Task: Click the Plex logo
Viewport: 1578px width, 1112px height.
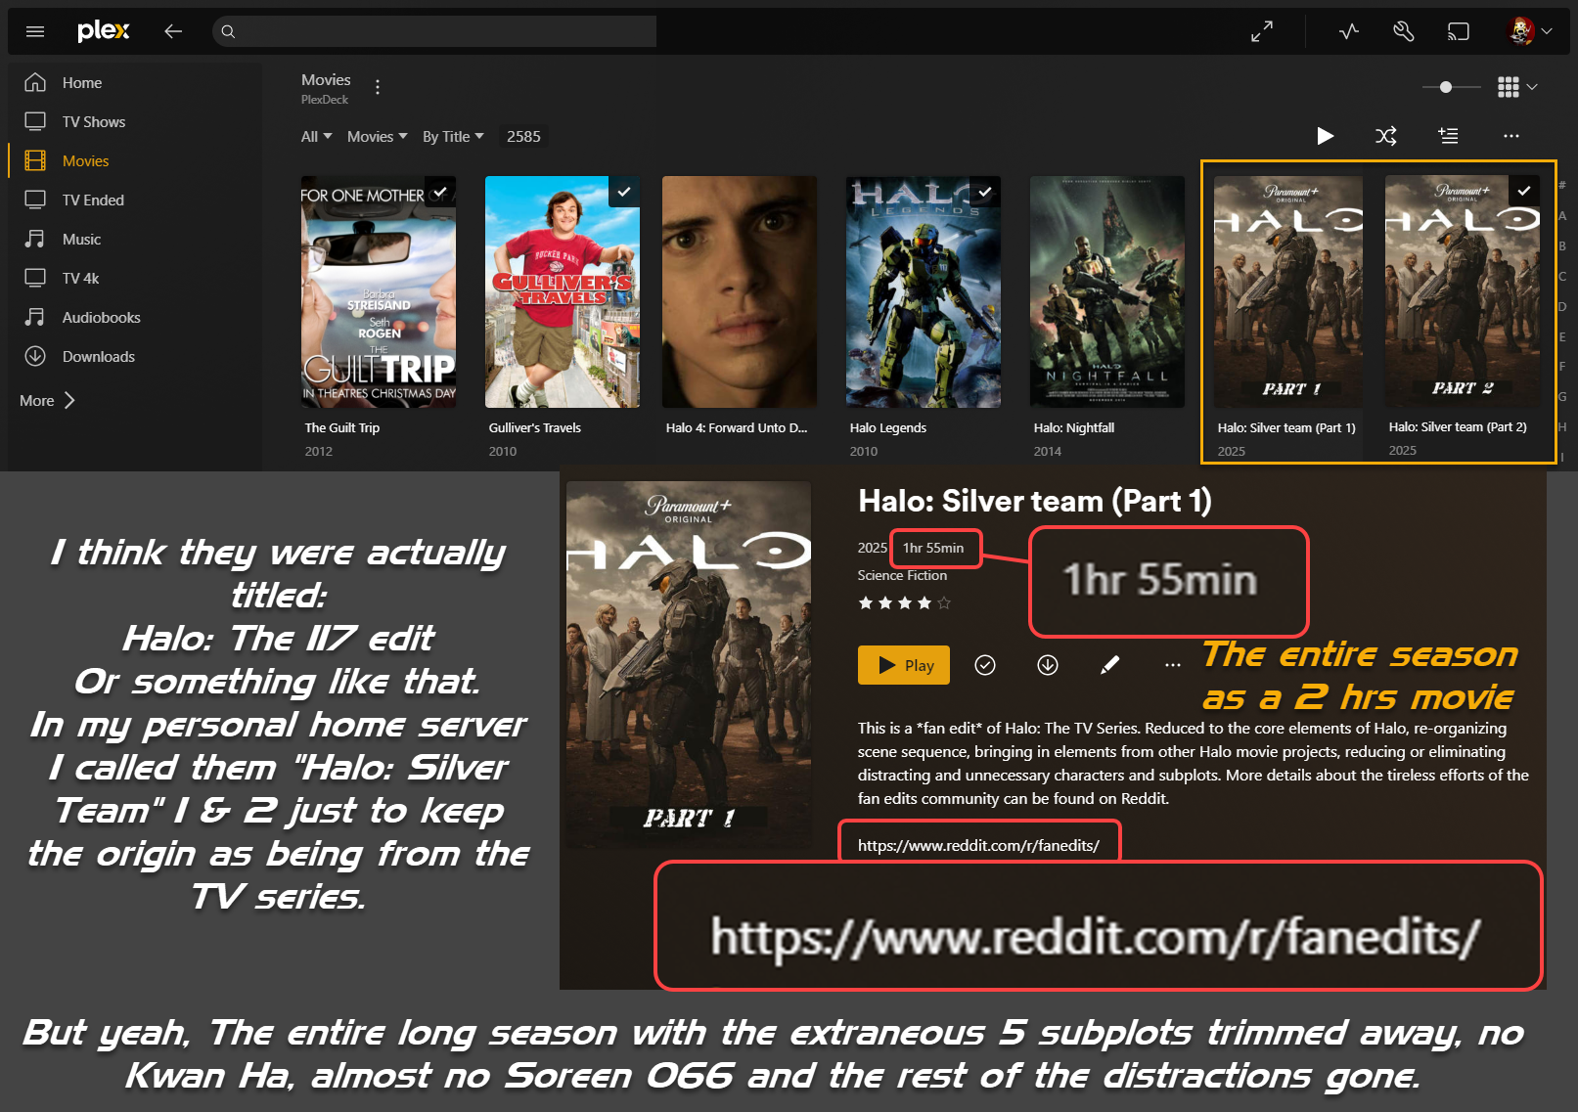Action: click(104, 31)
